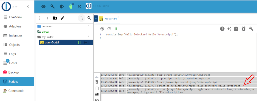Toggle debug mode with the bug icon
Viewport: 257px width, 101px height.
tap(244, 29)
